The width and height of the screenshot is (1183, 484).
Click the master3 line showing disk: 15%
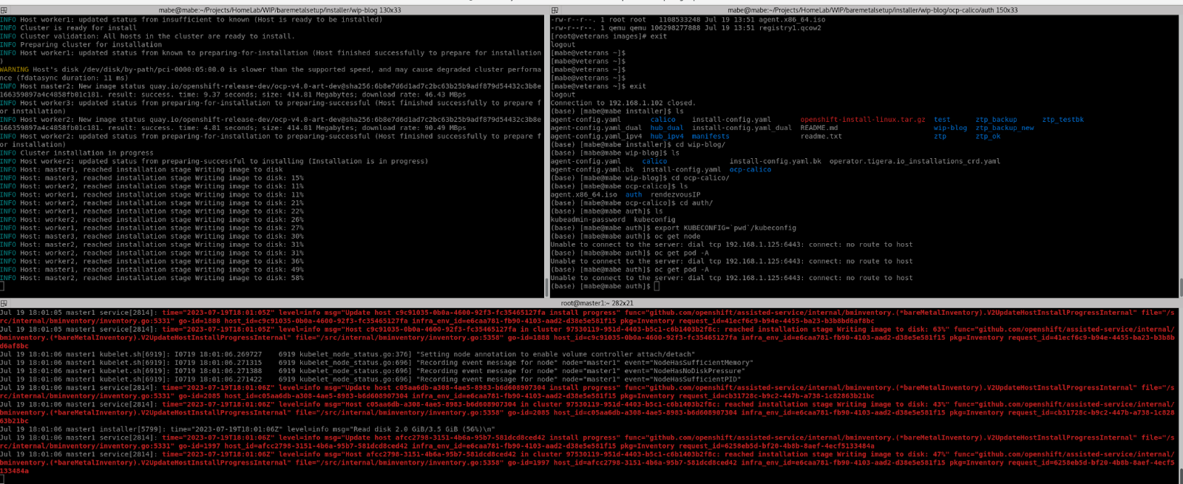pyautogui.click(x=152, y=178)
